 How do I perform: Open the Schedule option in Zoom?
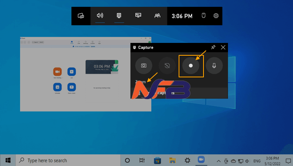[57, 87]
